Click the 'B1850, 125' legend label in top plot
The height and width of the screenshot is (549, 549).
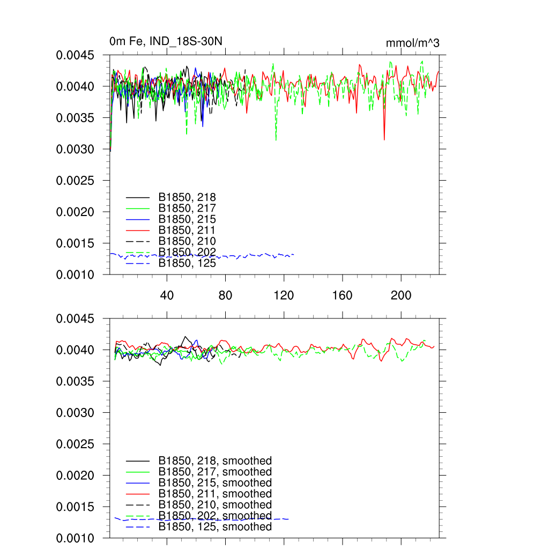pos(187,263)
